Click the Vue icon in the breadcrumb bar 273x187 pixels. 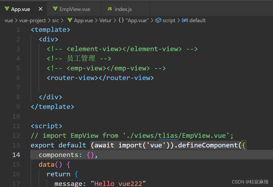click(x=69, y=20)
